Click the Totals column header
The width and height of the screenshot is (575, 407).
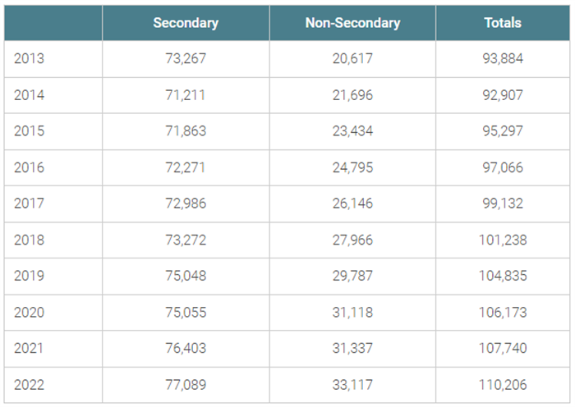(x=503, y=23)
